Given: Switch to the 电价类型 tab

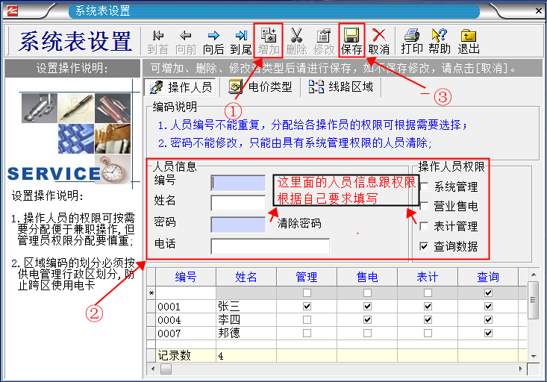Looking at the screenshot, I should (261, 87).
